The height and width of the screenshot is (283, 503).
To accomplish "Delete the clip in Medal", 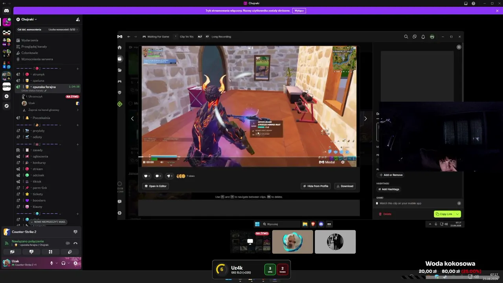I will 385,214.
